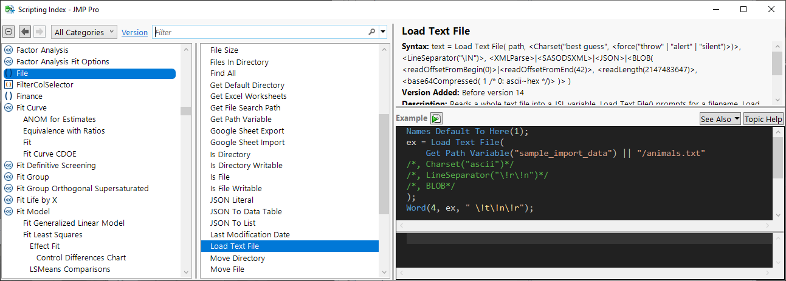Click the Factor Analysis object icon

[9, 50]
